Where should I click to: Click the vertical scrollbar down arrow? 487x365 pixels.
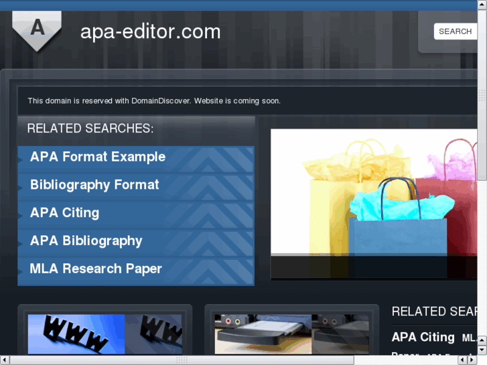pos(482,350)
